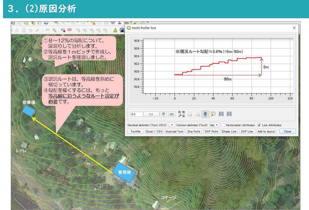
Task: Click the label icon with red pin
Action: coord(63,30)
